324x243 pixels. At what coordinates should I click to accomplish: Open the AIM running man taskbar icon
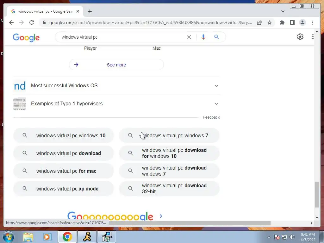(87, 237)
